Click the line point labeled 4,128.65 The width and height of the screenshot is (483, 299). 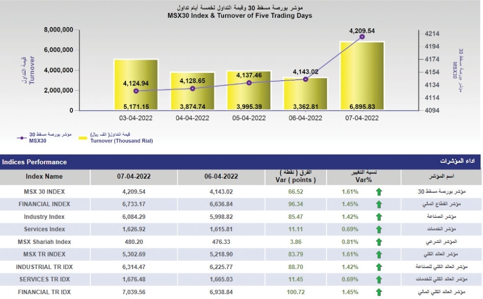click(x=193, y=89)
